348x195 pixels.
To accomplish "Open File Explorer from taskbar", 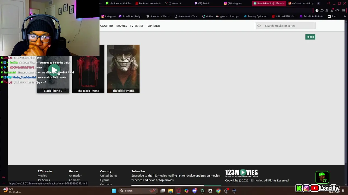I will [x=170, y=191].
